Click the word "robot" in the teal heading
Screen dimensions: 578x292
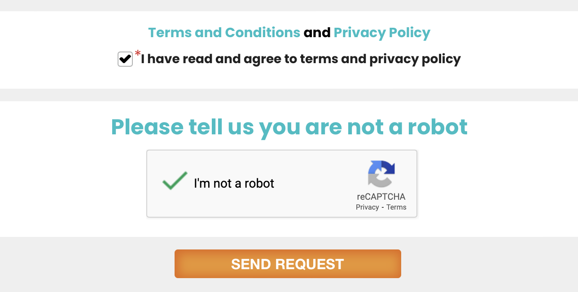438,127
